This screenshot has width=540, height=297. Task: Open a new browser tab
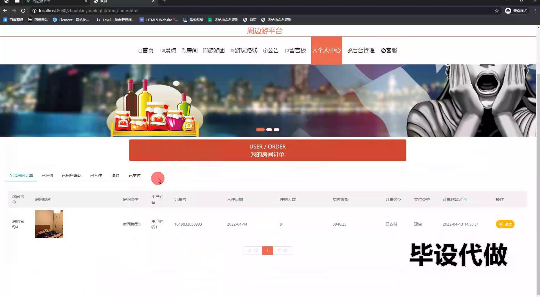164,1
